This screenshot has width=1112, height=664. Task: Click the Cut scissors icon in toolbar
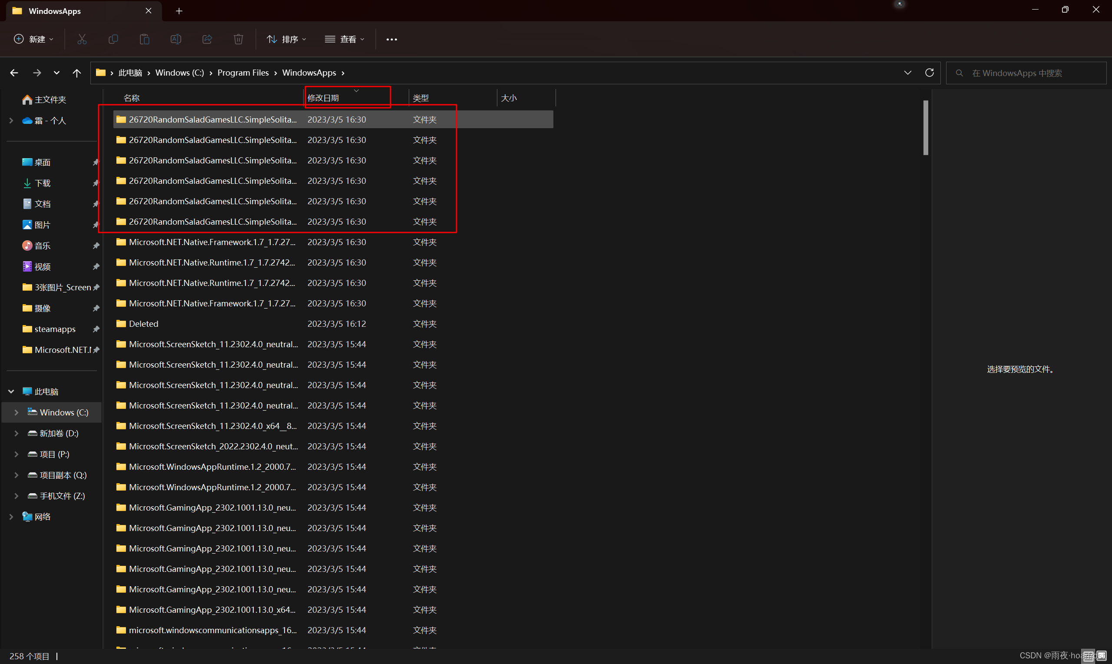[82, 40]
